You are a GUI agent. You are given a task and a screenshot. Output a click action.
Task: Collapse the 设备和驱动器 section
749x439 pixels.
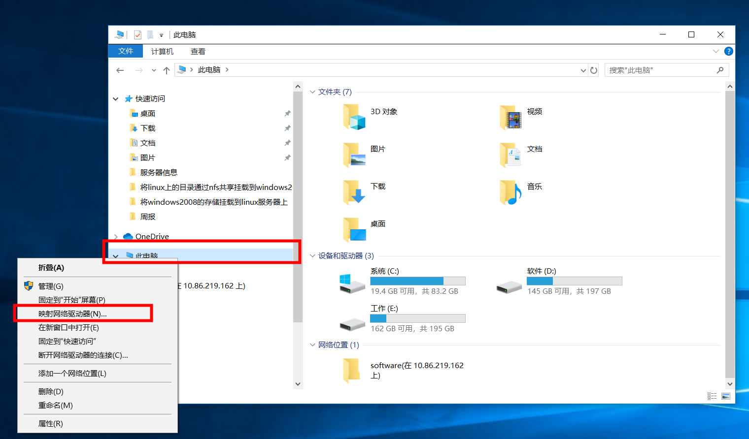(x=312, y=255)
